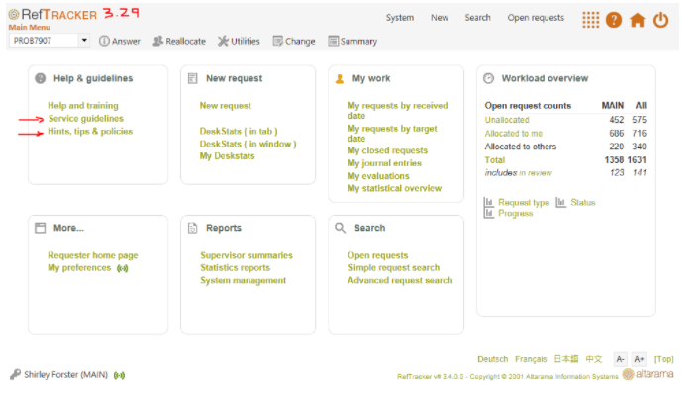697x393 pixels.
Task: Open the Open requests top menu
Action: point(536,18)
